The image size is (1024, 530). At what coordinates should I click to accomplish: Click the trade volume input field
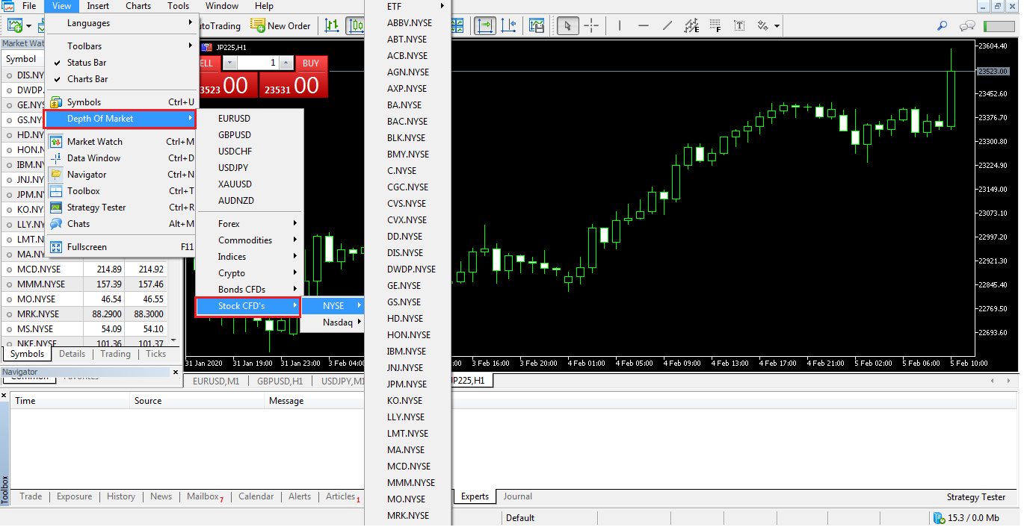[259, 63]
